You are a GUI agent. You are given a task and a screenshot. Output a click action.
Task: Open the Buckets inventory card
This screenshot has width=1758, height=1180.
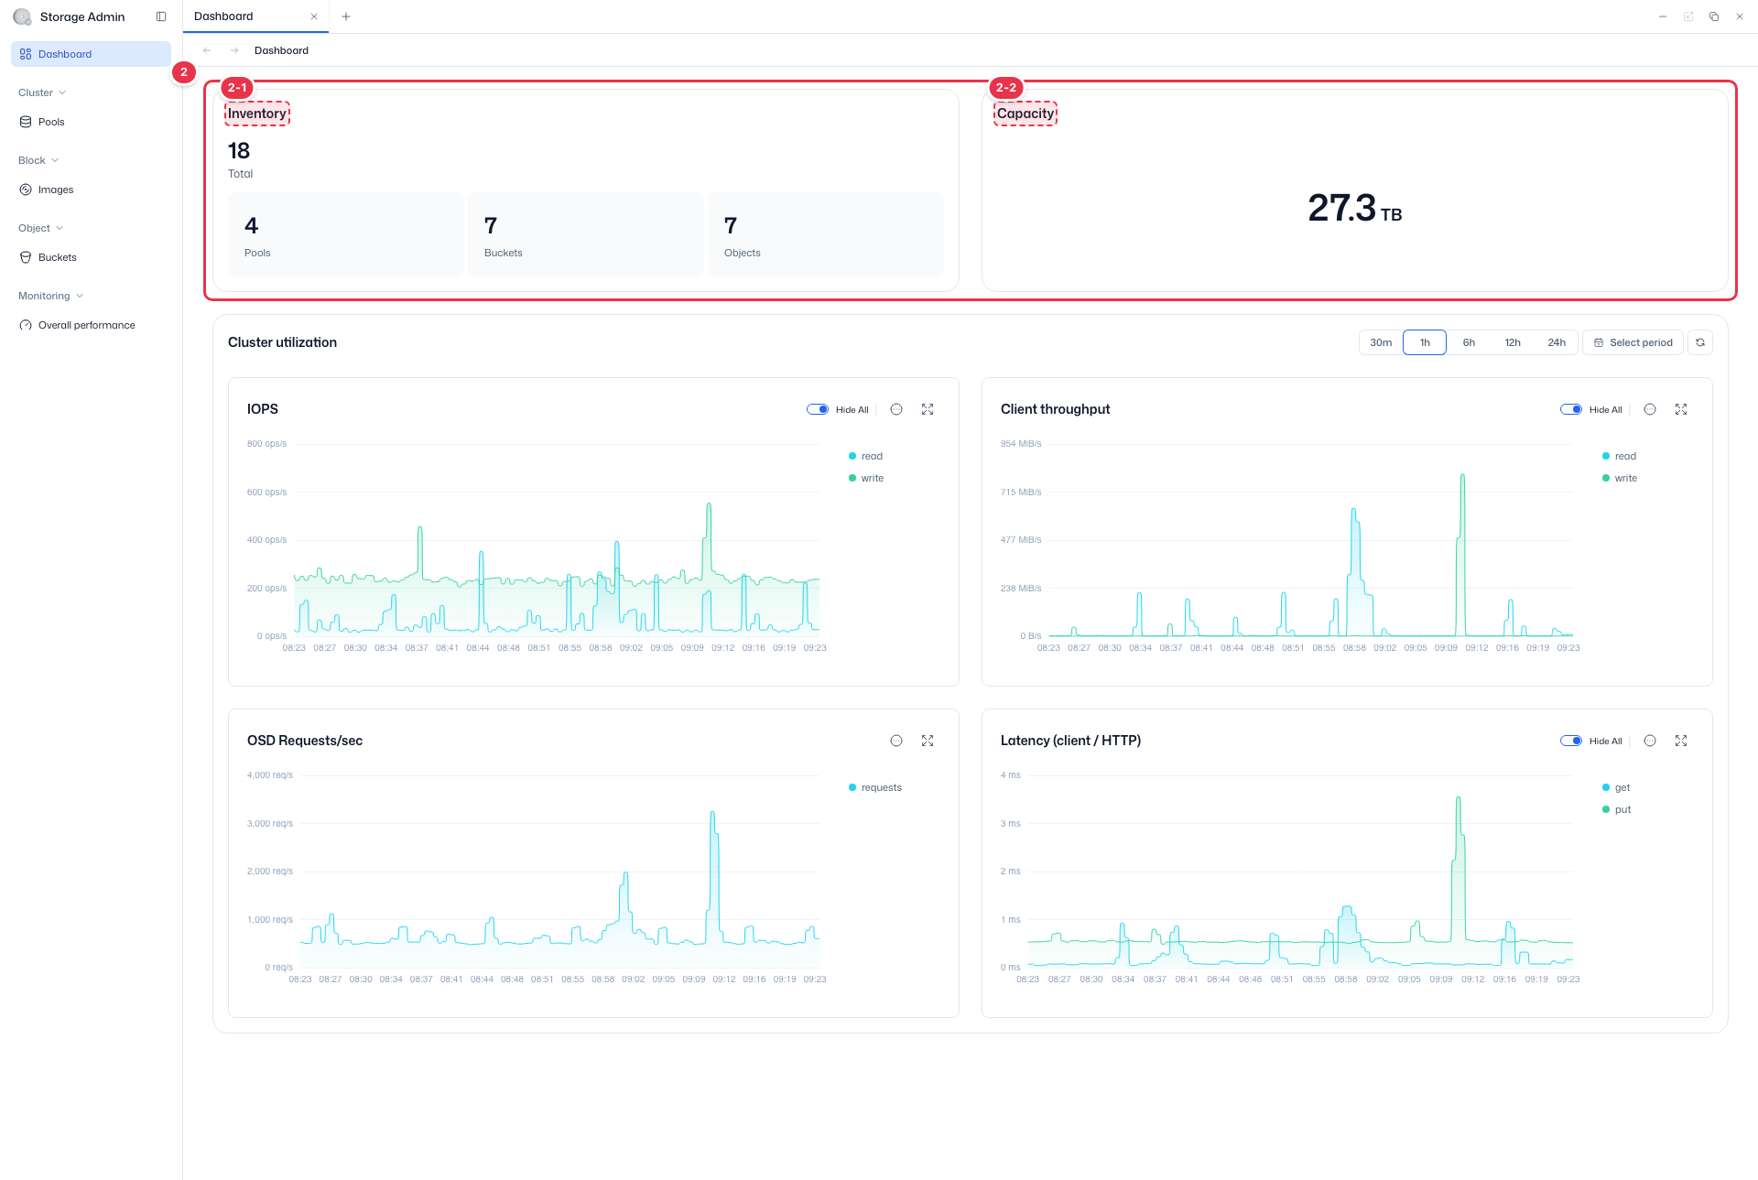(586, 234)
